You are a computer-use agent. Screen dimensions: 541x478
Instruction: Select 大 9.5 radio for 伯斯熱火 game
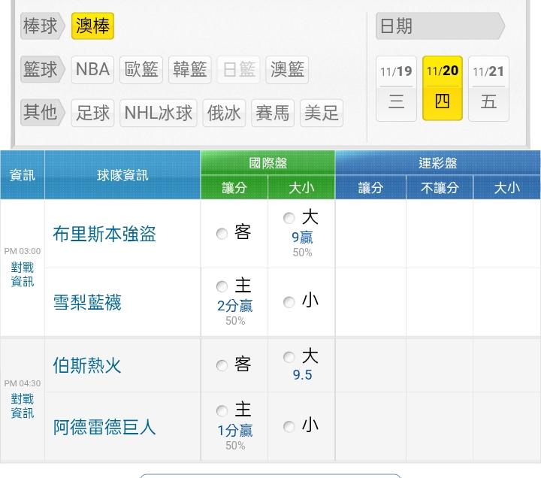tap(289, 357)
